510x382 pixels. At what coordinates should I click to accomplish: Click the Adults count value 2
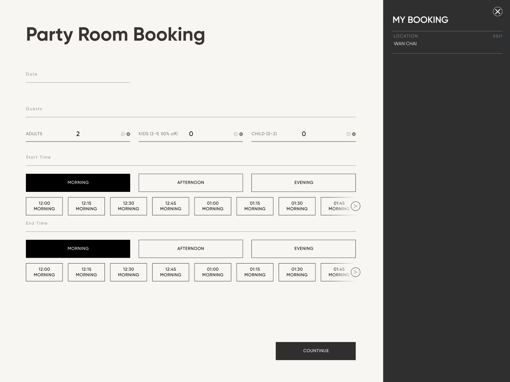coord(78,134)
